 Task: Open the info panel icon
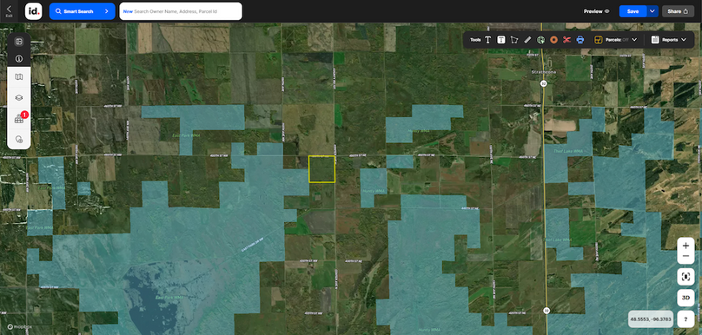click(19, 59)
